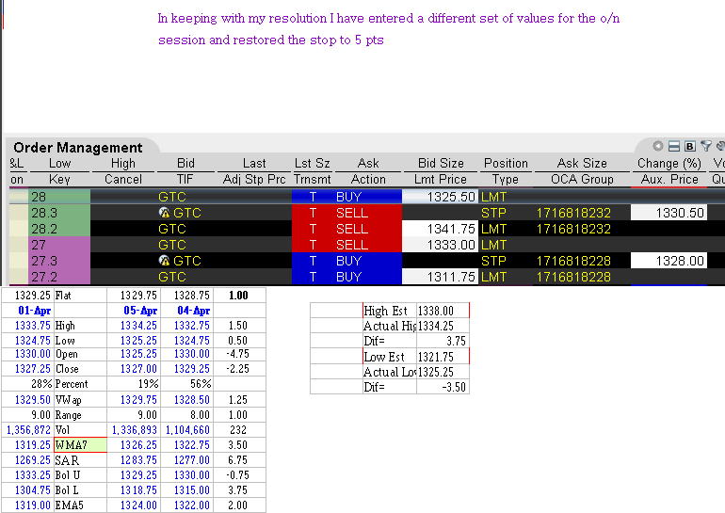This screenshot has height=513, width=725.
Task: Click OCA group 1716818228 on STP row
Action: [x=573, y=261]
